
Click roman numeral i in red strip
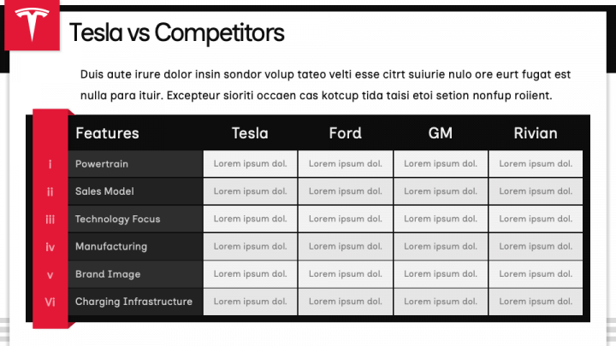[x=50, y=164]
